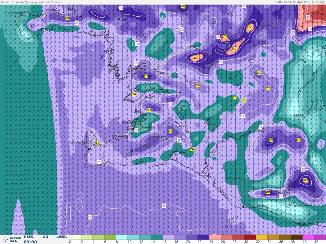Click the Hæll station label
Viewport: 326px width, 244px height.
pyautogui.click(x=229, y=136)
